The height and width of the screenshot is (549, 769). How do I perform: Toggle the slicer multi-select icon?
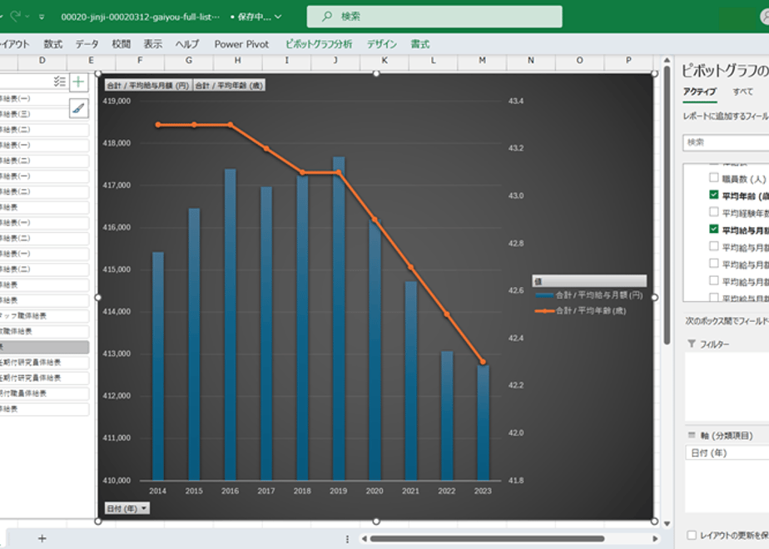point(59,82)
